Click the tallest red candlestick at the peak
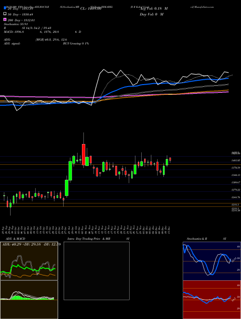This screenshot has width=241, height=319. 83,155
